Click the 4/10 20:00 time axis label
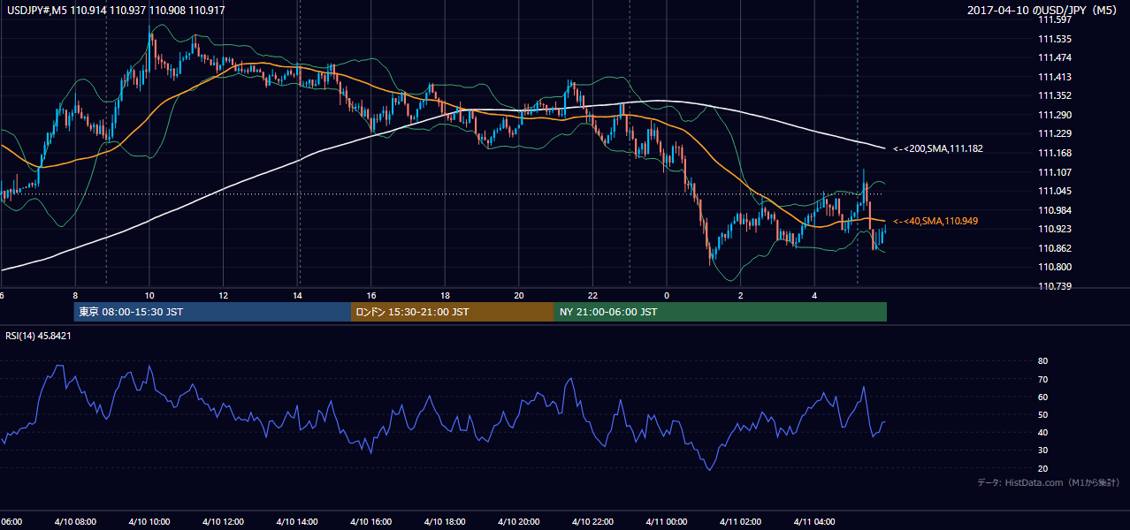The image size is (1130, 530). (x=519, y=522)
